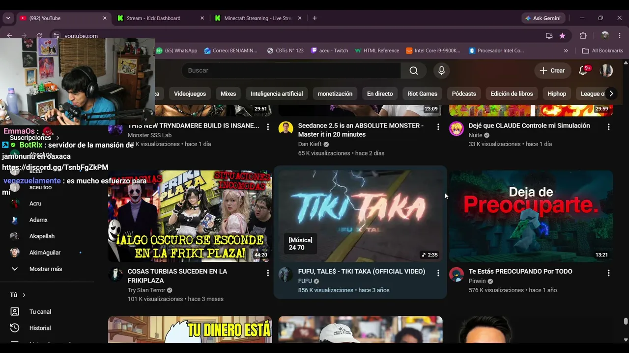The width and height of the screenshot is (629, 353).
Task: Select the En directo filter chip
Action: [x=380, y=94]
